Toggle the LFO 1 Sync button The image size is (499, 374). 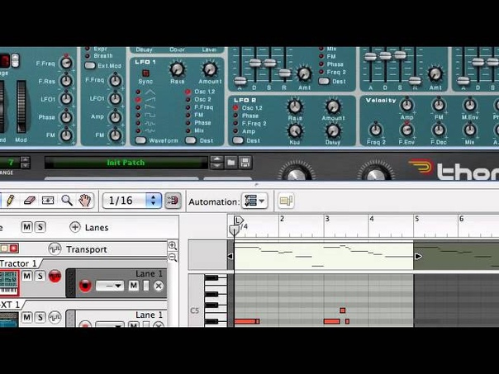[x=145, y=73]
